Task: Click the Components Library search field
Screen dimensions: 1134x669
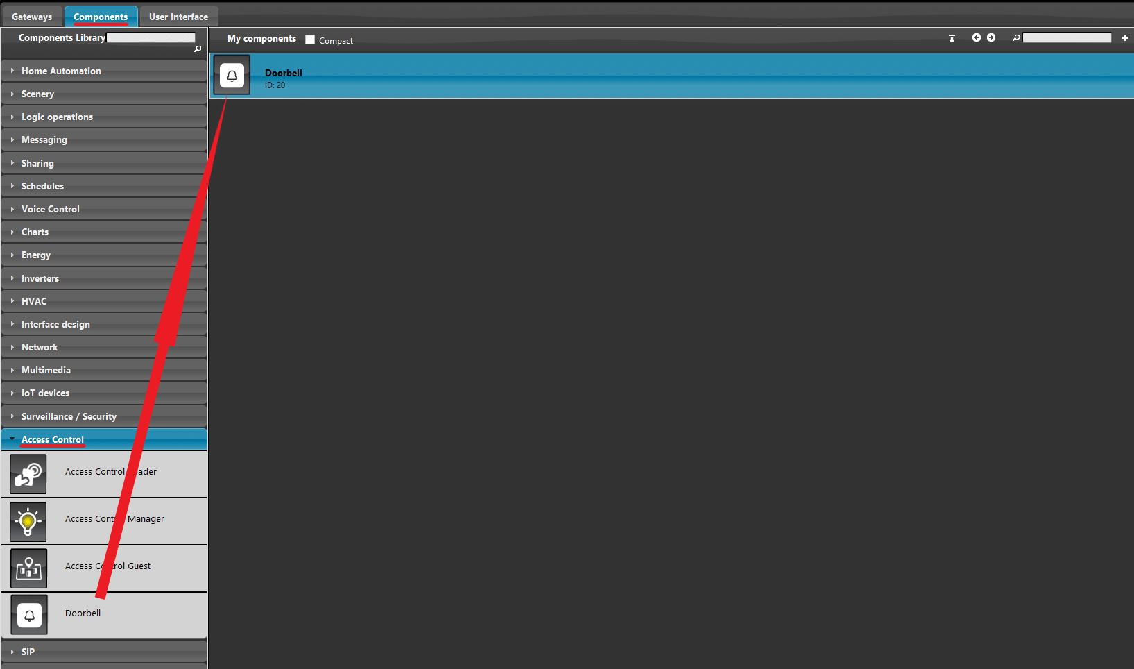Action: (x=151, y=38)
